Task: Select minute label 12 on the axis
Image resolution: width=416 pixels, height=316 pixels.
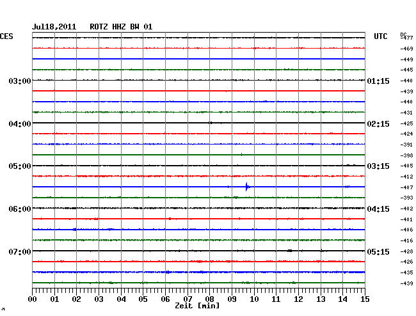Action: coord(298,299)
